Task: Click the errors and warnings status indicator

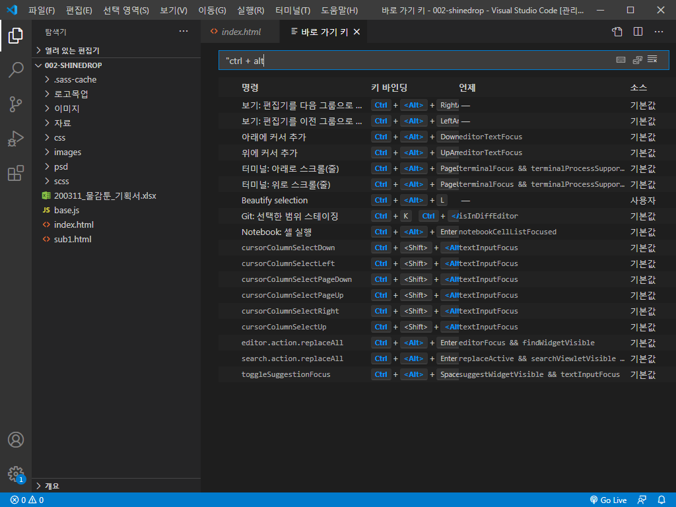Action: click(26, 500)
